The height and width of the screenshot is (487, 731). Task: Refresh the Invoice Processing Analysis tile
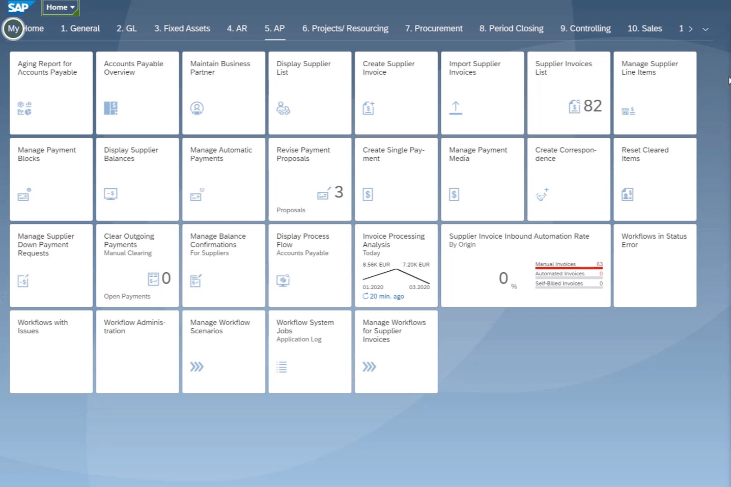365,296
